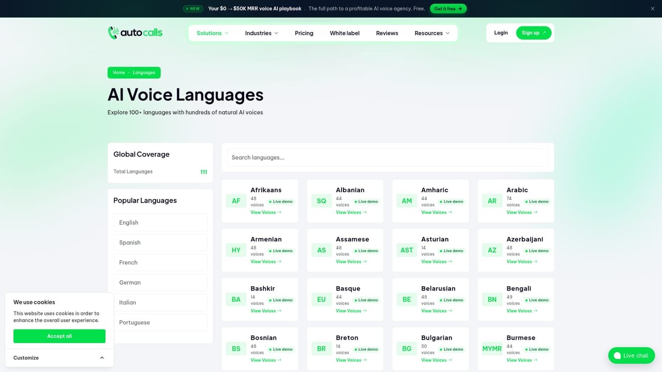Click Live demo badge on Basque card
This screenshot has height=372, width=662.
[x=366, y=300]
